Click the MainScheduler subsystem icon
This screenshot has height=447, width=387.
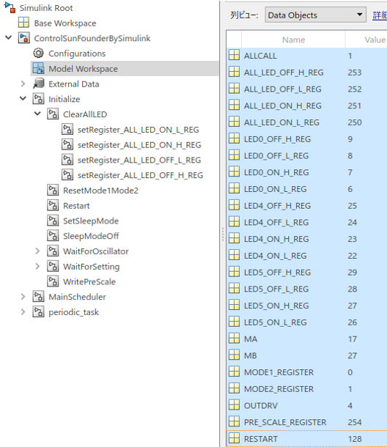pyautogui.click(x=38, y=297)
